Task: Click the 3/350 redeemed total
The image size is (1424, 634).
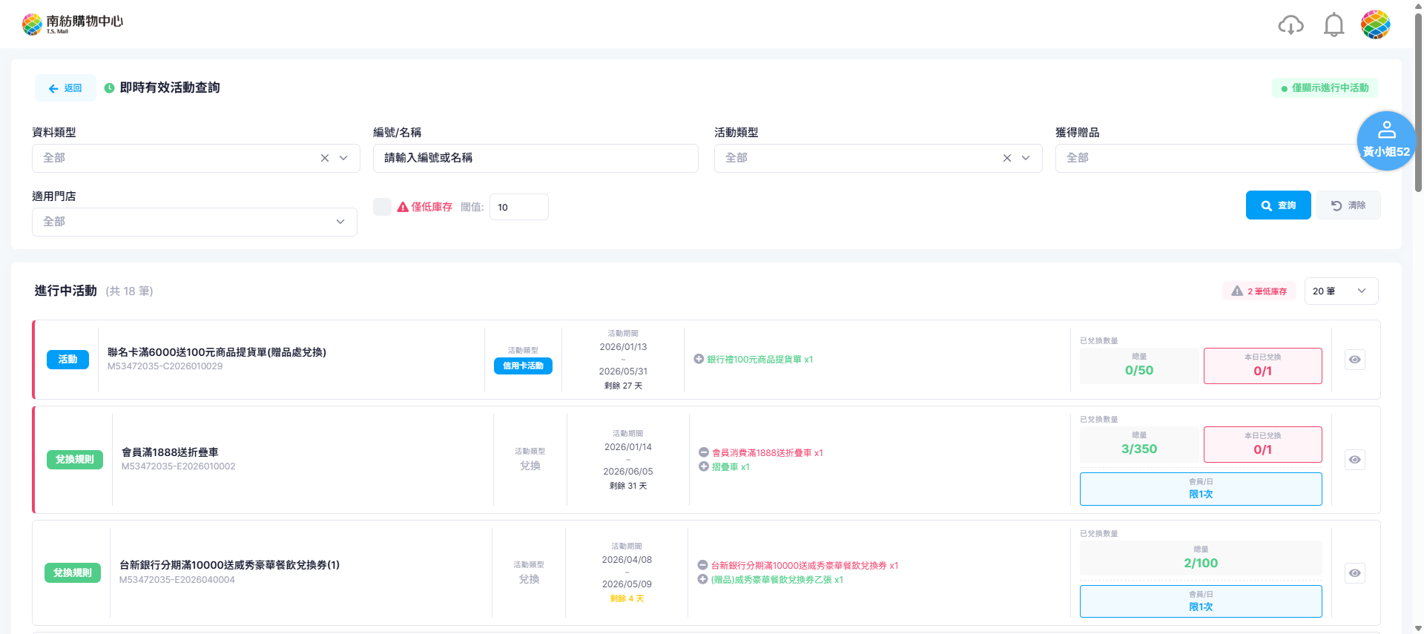Action: pos(1139,449)
